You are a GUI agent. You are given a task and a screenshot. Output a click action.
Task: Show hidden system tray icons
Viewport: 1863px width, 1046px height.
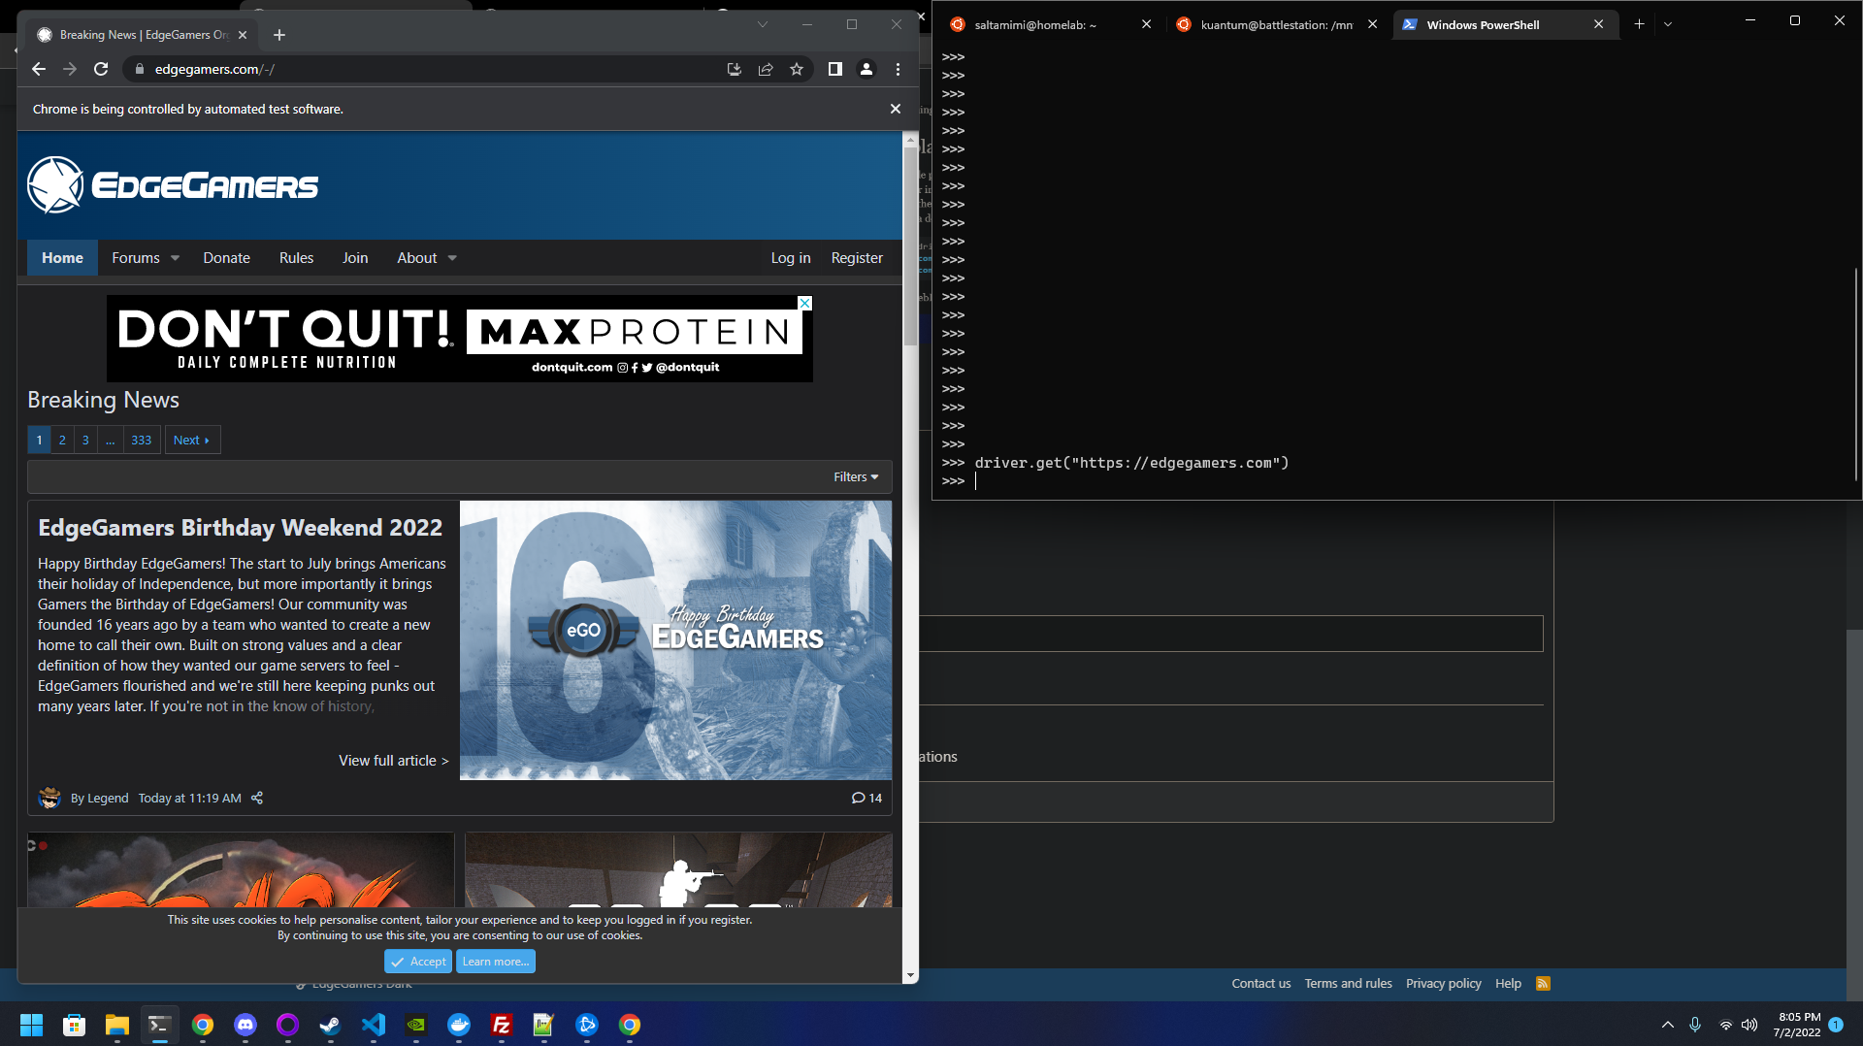[1668, 1025]
